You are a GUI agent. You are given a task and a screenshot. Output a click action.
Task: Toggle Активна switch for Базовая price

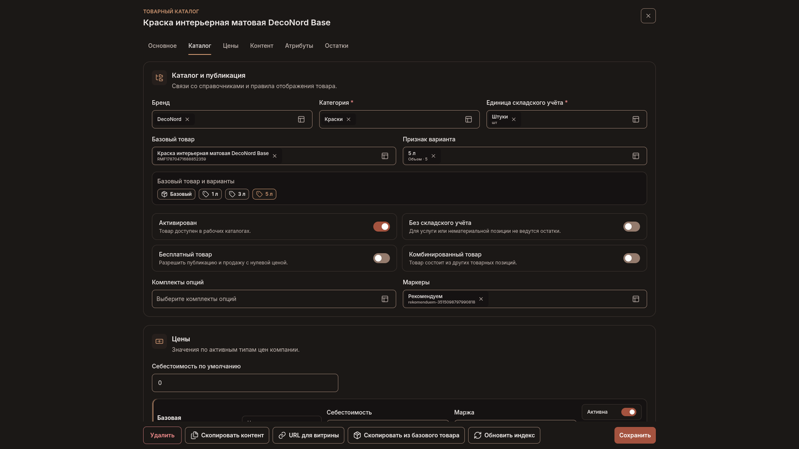(x=629, y=412)
